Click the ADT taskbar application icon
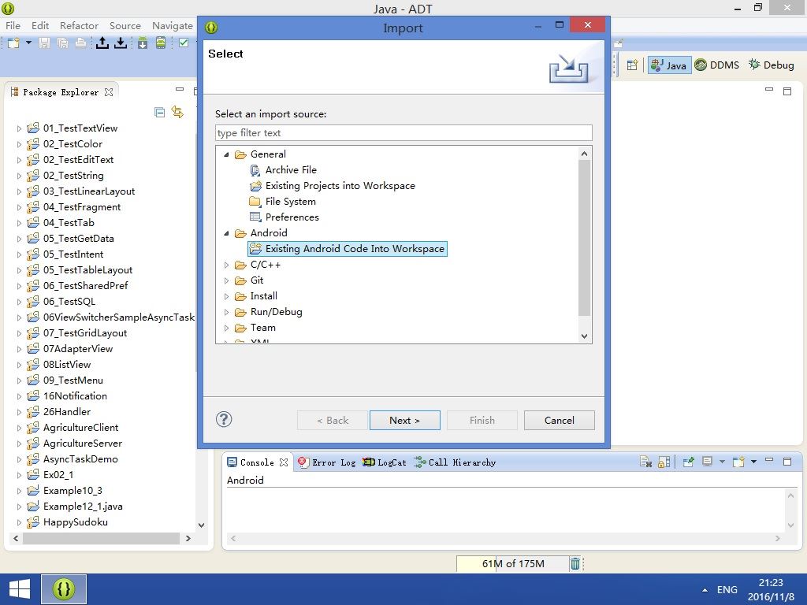This screenshot has height=605, width=807. (64, 589)
